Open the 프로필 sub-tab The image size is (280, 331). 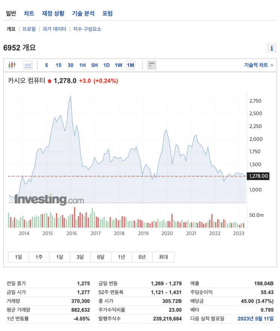coord(29,29)
